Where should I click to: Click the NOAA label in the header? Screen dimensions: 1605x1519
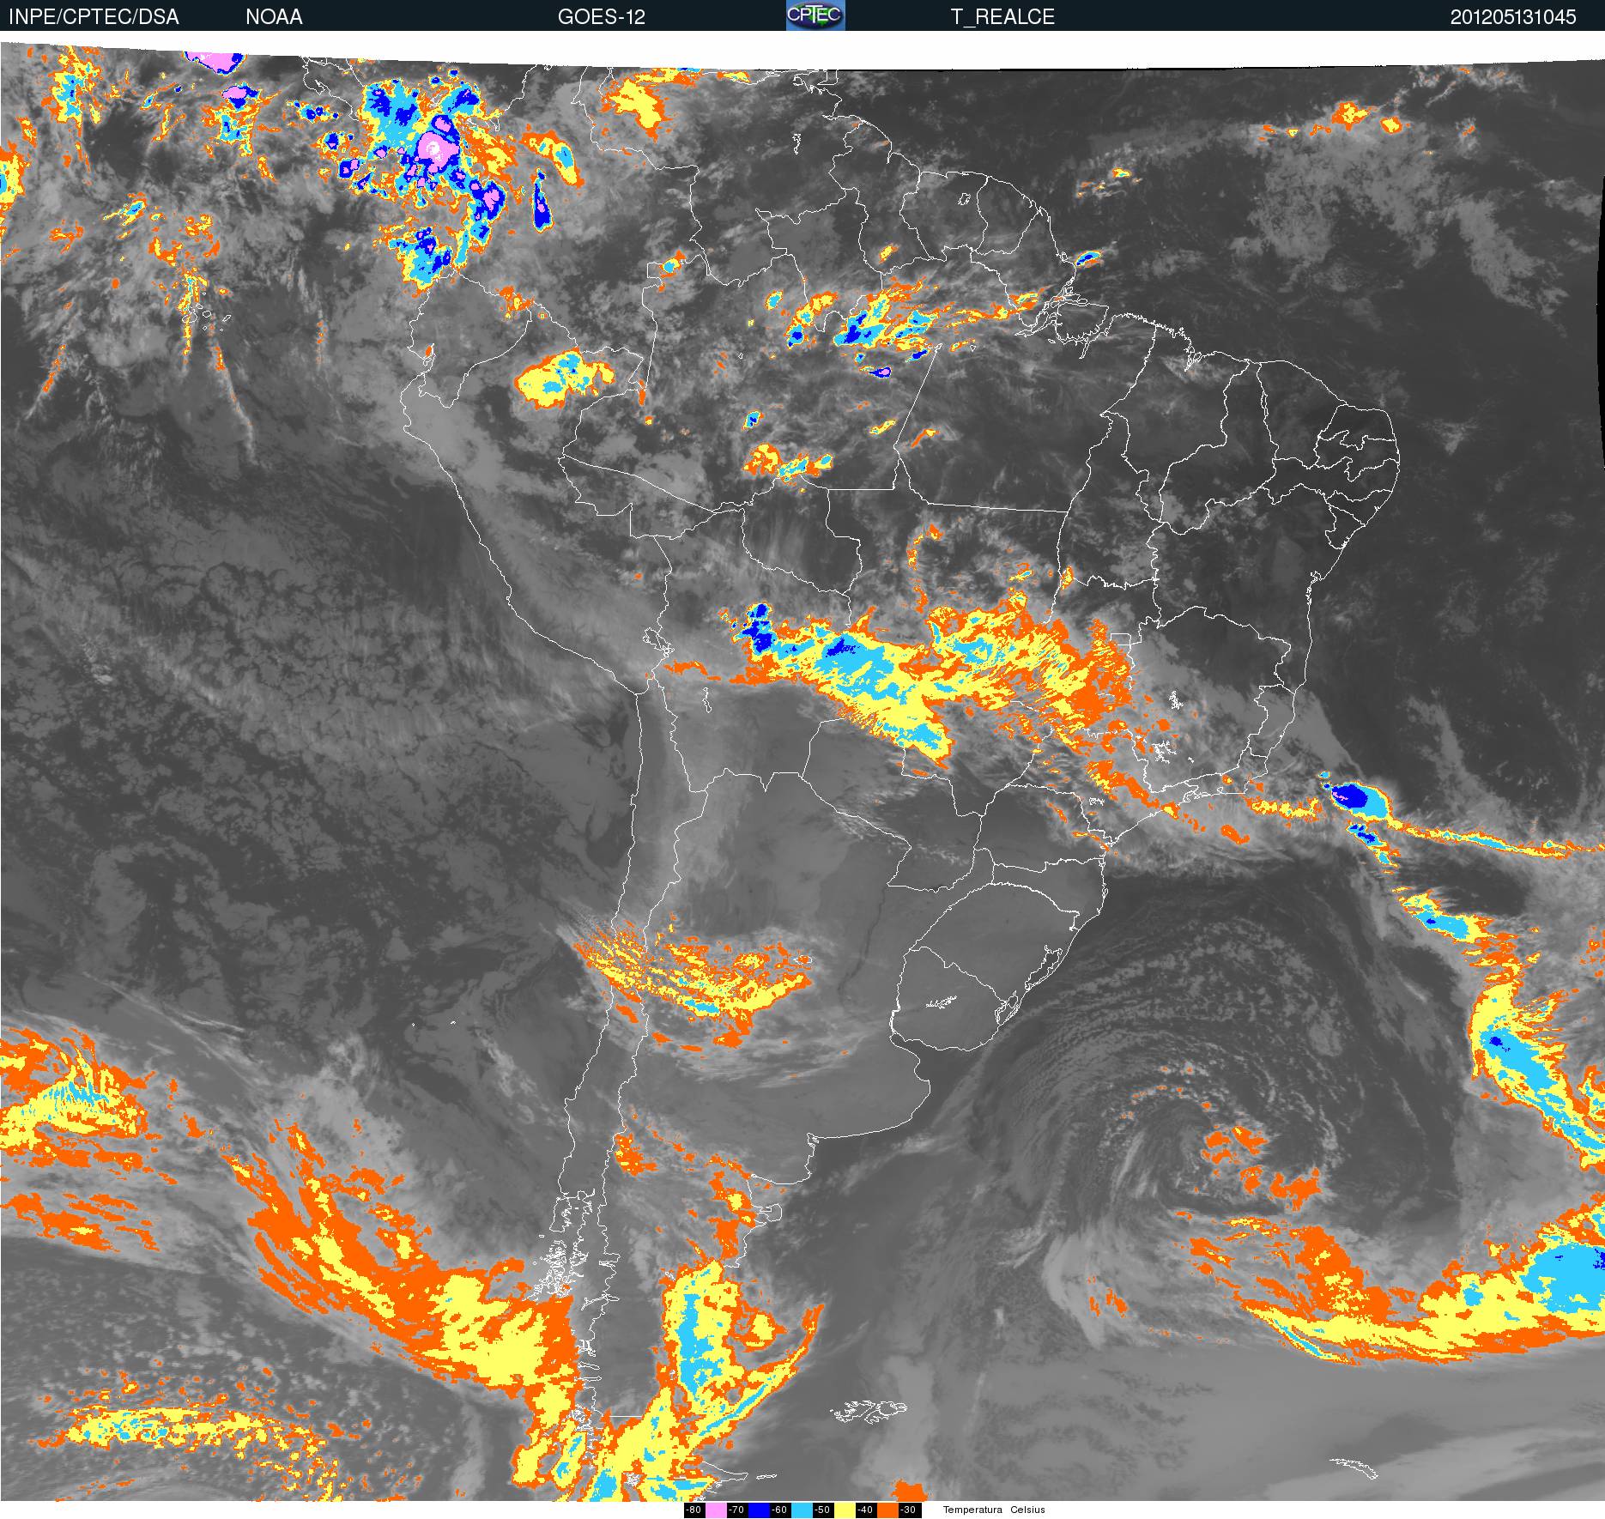(274, 16)
